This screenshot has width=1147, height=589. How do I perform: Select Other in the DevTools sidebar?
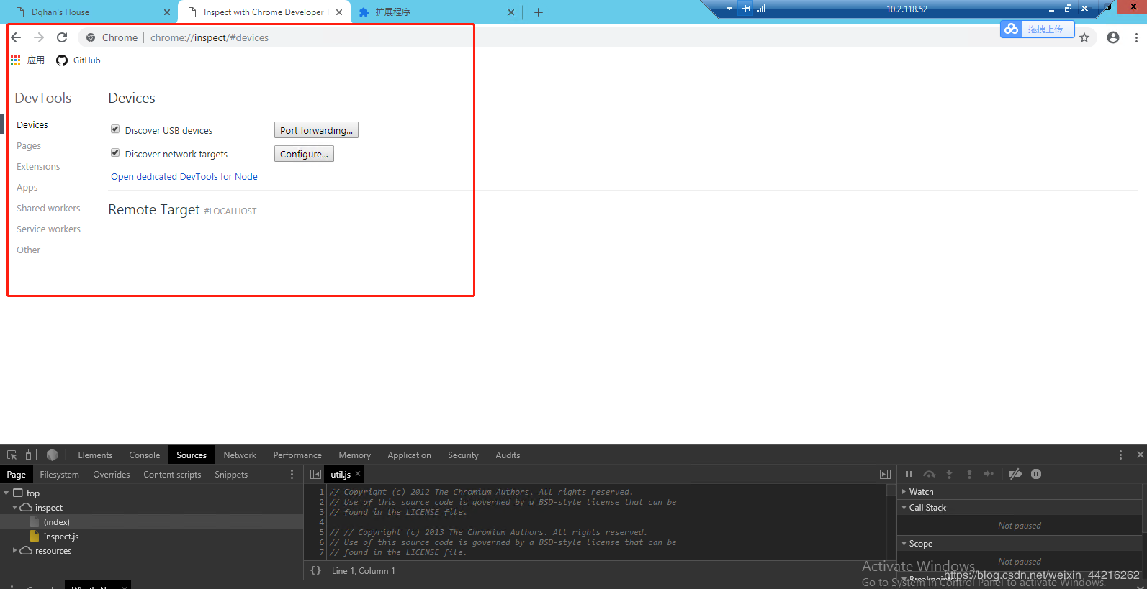(x=29, y=250)
